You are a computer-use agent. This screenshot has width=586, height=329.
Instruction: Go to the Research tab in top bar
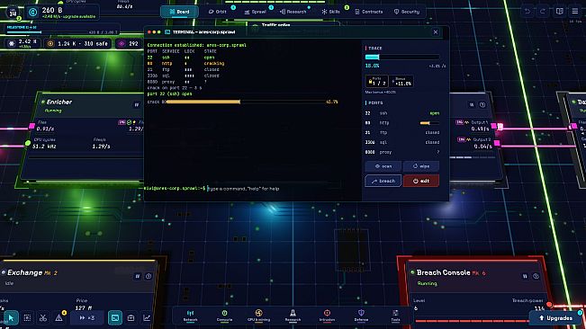(293, 12)
